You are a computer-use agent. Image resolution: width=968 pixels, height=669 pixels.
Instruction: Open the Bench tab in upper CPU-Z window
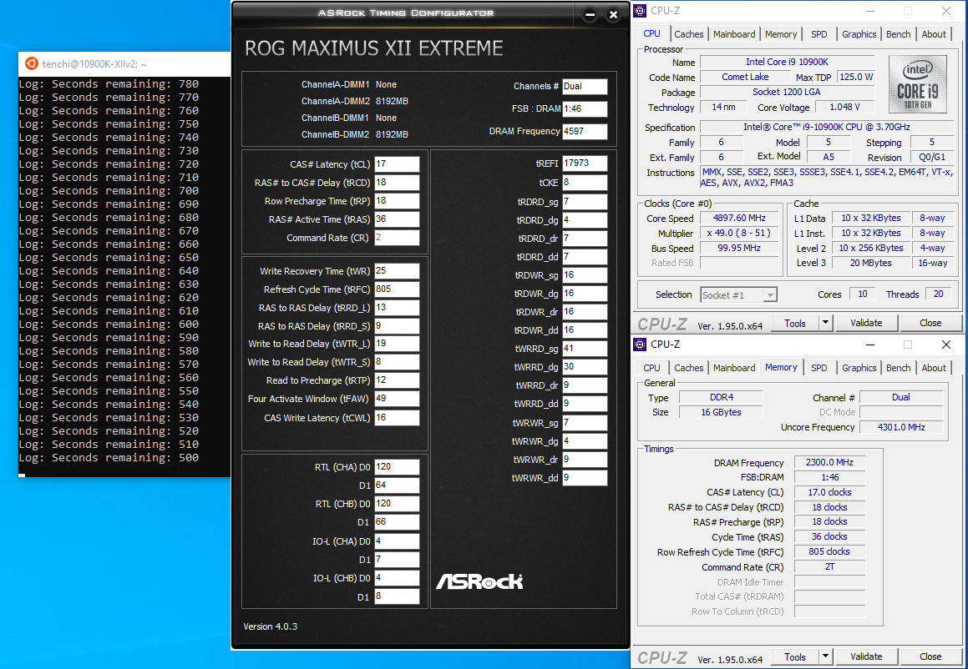(898, 34)
